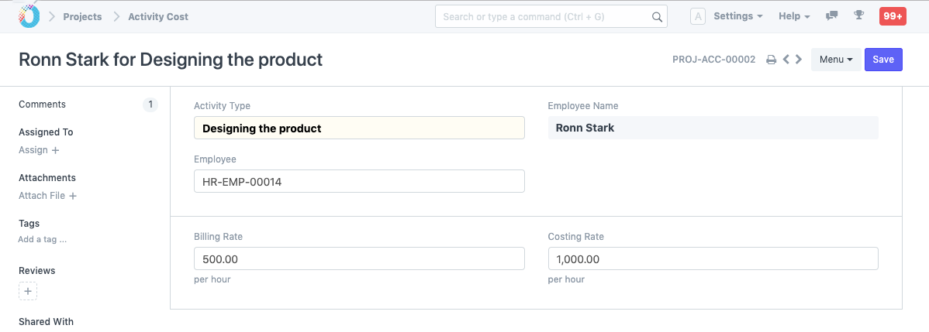Viewport: 929px width, 332px height.
Task: Click the trophy leaderboard icon
Action: click(858, 16)
